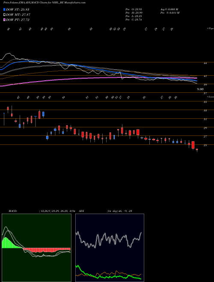
Task: Click the 37 price axis label
Action: [x=205, y=93]
